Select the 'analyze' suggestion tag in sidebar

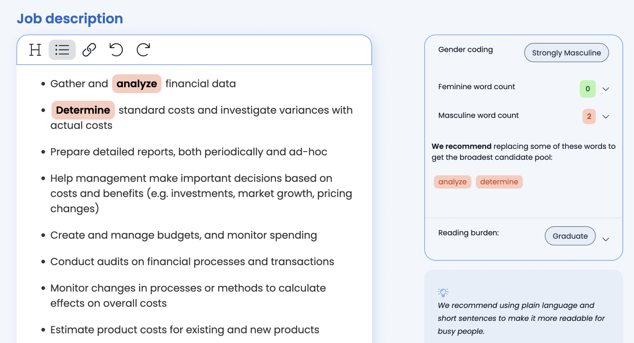coord(452,182)
